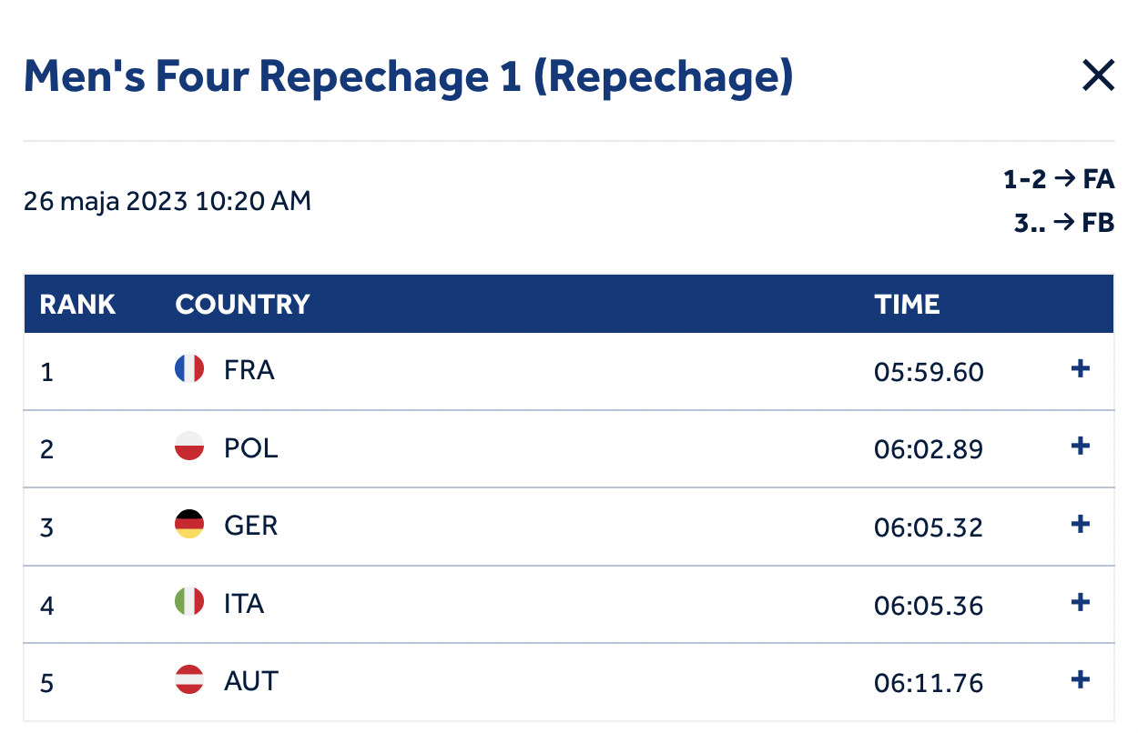Close the Men's Four Repechage dialog
1138x733 pixels.
click(x=1098, y=75)
